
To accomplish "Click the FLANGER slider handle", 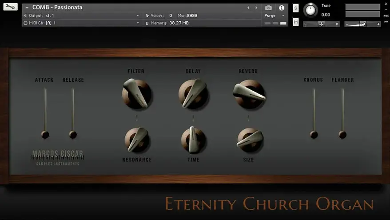I will point(342,135).
